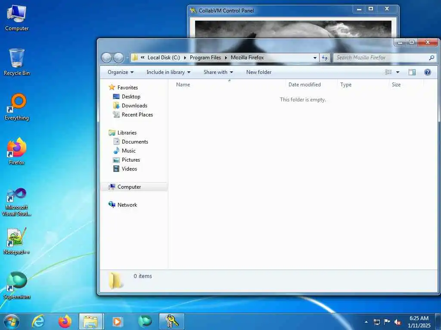
Task: Expand arrow after Program Files breadcrumb
Action: (x=226, y=58)
